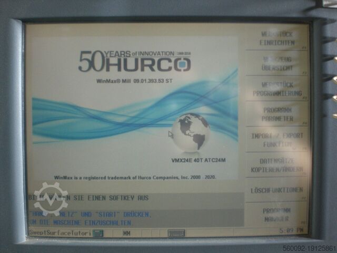Click the Maschine einzuschalten status message
The width and height of the screenshot is (337, 253).
pyautogui.click(x=84, y=222)
